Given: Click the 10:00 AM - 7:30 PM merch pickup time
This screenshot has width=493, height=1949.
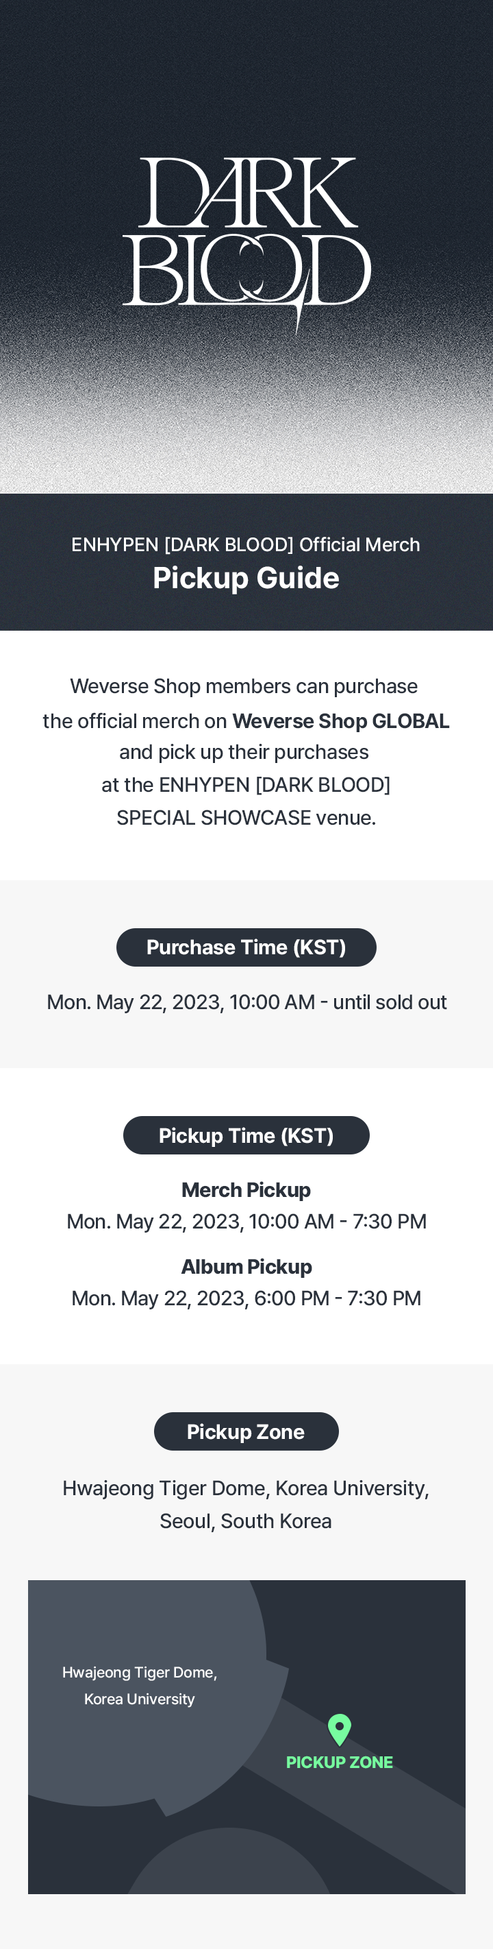Looking at the screenshot, I should (x=246, y=1222).
